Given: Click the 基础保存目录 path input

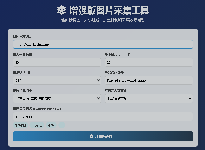Looking at the screenshot, I should (149, 80).
